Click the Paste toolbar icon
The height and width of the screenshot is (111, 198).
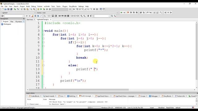tap(28, 9)
